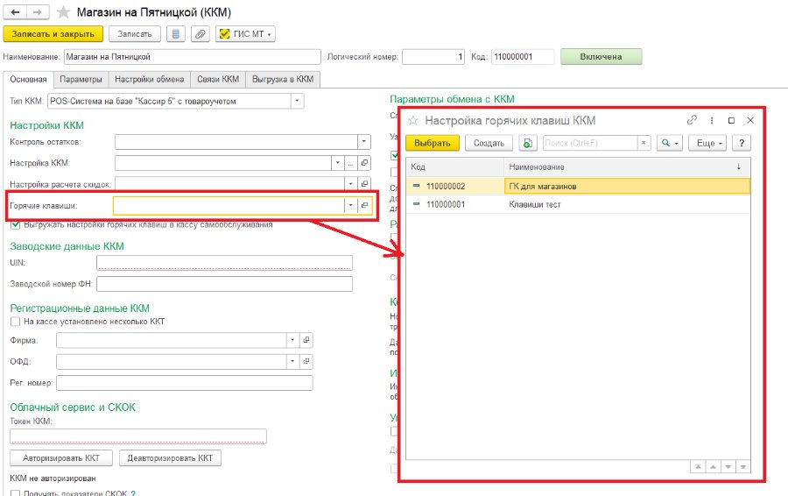
Task: Open the dialog's three-dot menu
Action: point(712,120)
